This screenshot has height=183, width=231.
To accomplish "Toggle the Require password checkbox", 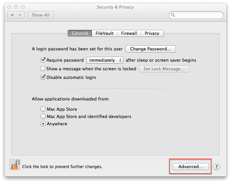I will pos(43,60).
